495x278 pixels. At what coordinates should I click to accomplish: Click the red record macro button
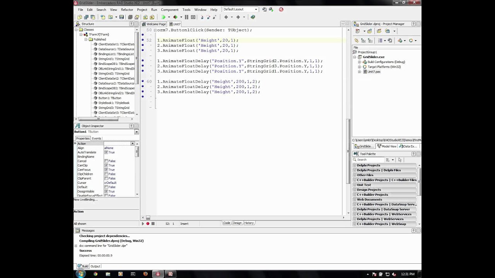[x=148, y=224]
